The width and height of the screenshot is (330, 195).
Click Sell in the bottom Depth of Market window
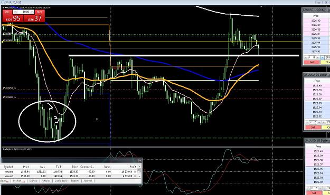314,193
